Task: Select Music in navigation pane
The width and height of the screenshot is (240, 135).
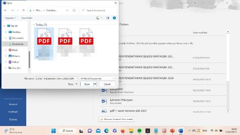Action: pos(13,50)
